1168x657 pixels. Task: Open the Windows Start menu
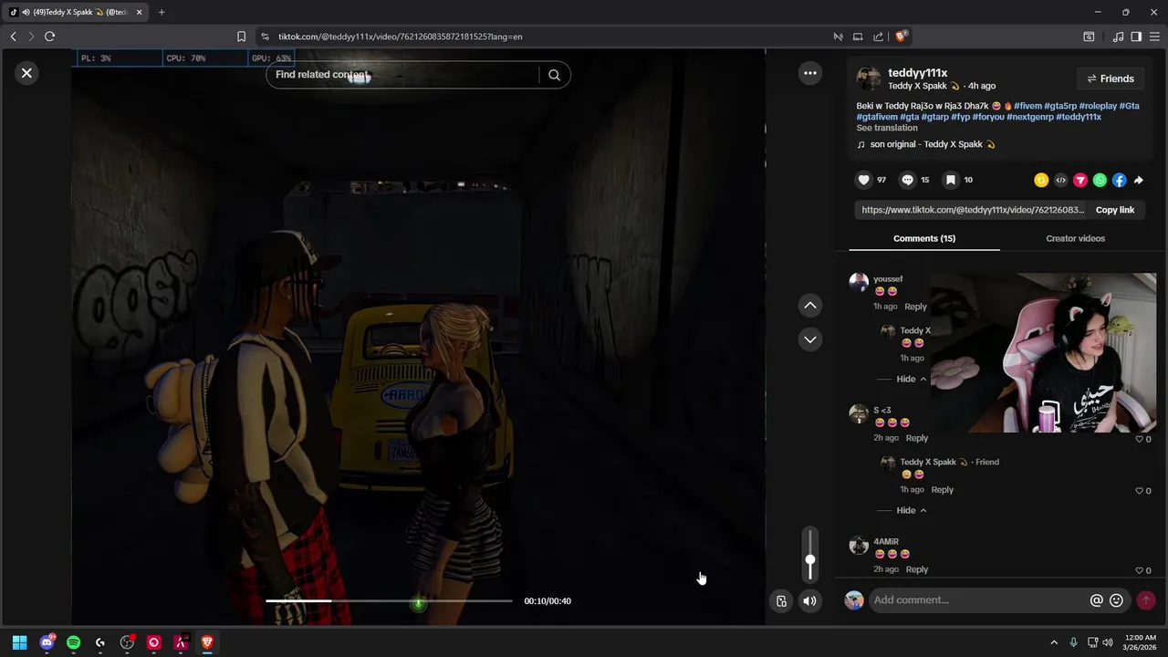tap(19, 642)
